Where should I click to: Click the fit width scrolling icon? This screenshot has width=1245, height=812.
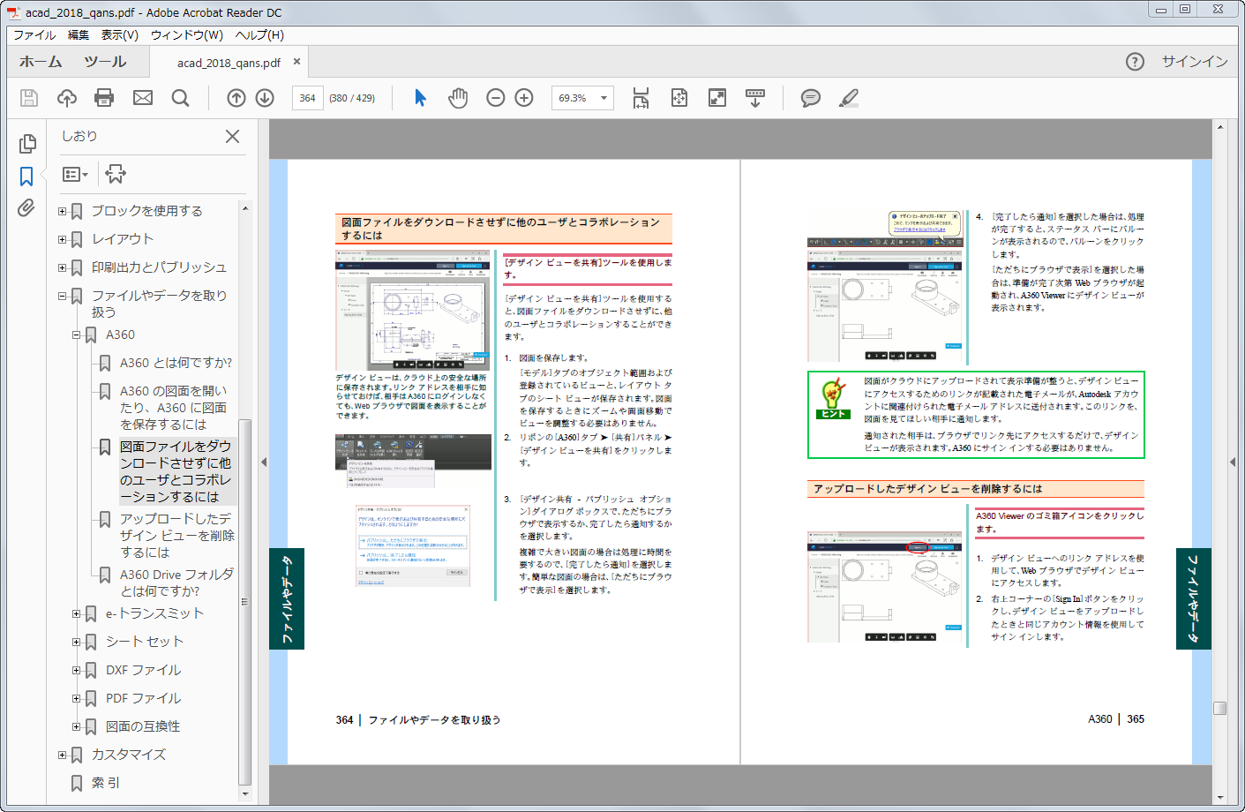pyautogui.click(x=641, y=98)
